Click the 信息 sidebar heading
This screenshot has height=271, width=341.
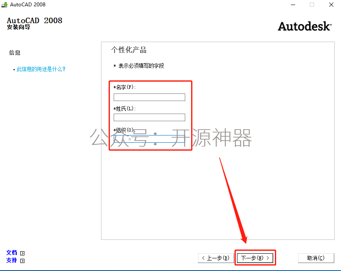point(15,53)
